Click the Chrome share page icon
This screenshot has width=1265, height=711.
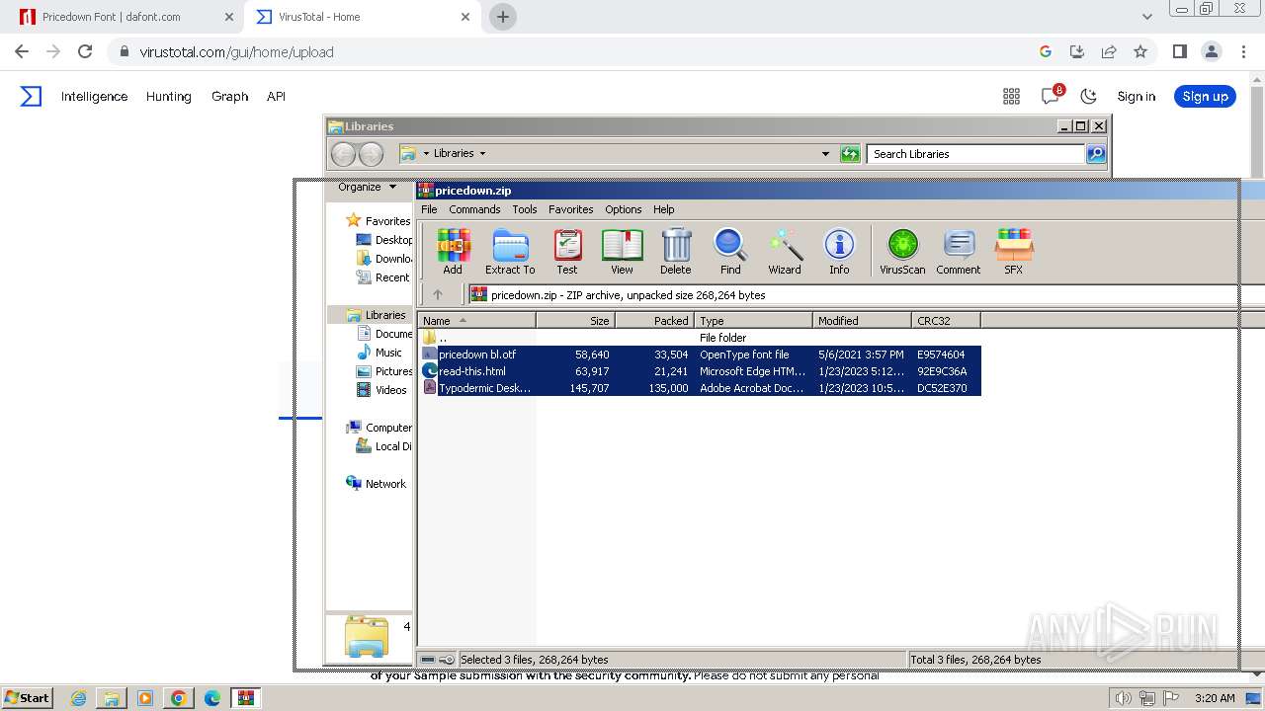pyautogui.click(x=1109, y=51)
